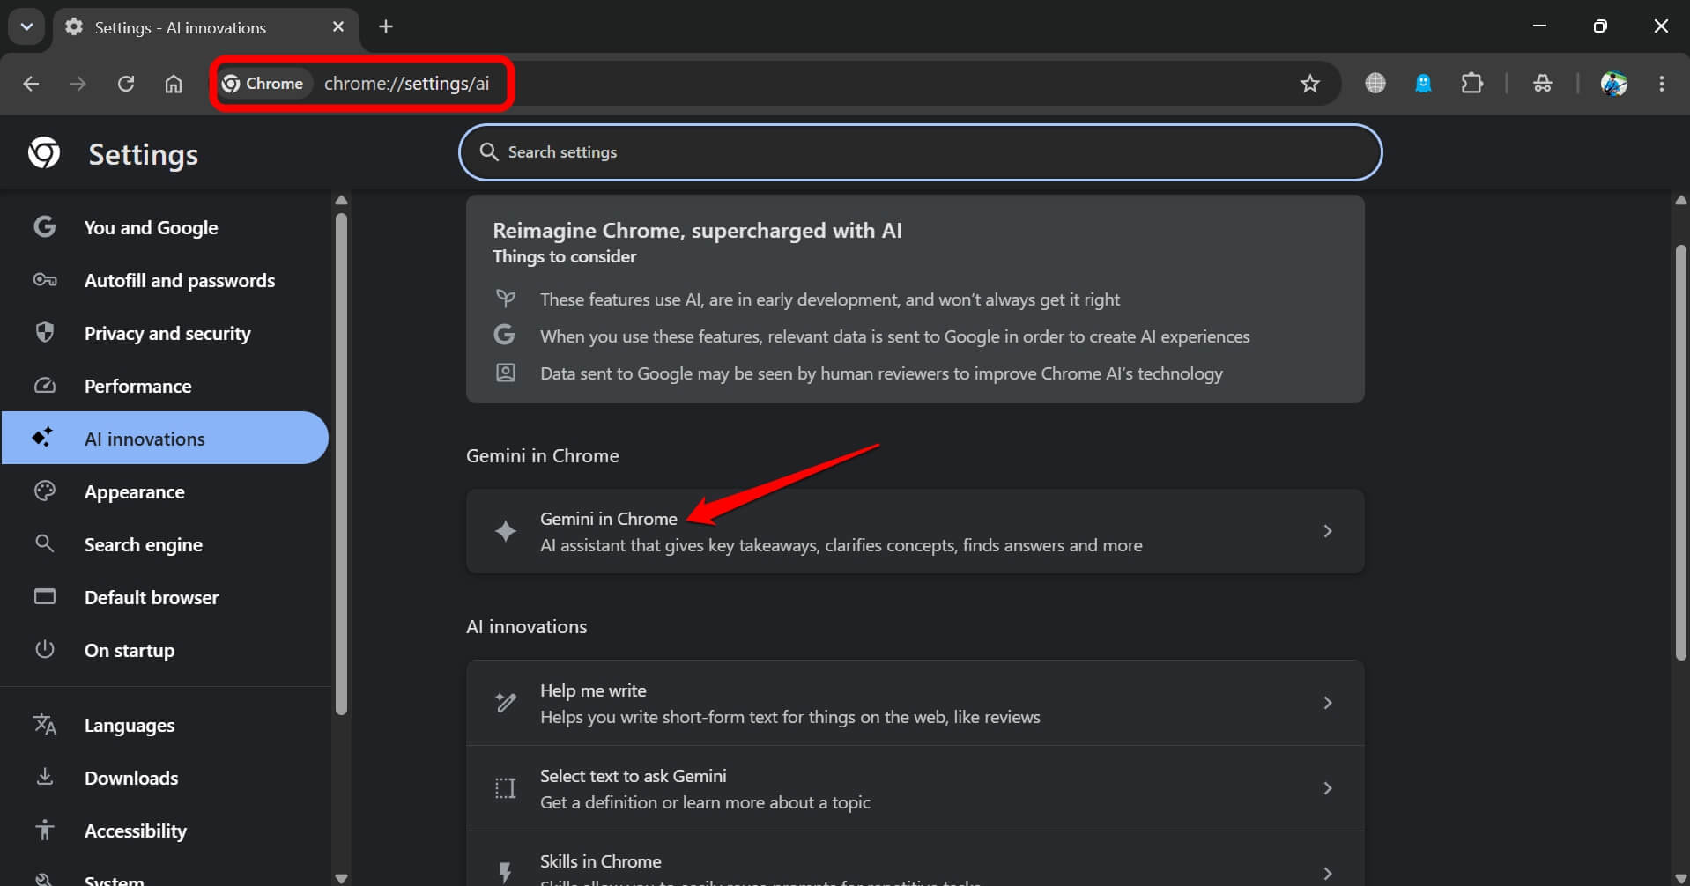Open the blue ghost extension icon
This screenshot has width=1690, height=886.
(1423, 84)
